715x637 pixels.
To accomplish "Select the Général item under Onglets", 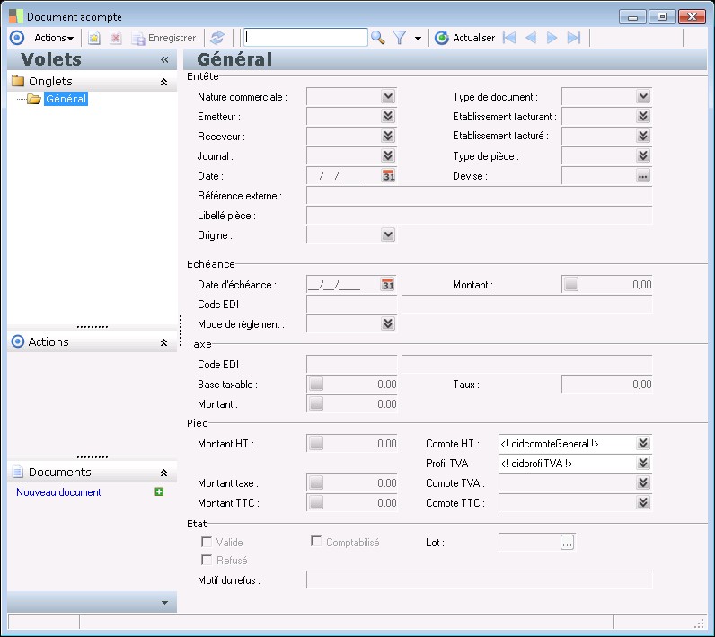I will tap(66, 99).
